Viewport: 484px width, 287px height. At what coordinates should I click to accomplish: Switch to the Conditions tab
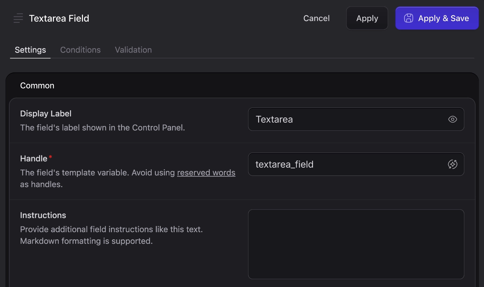pyautogui.click(x=80, y=50)
